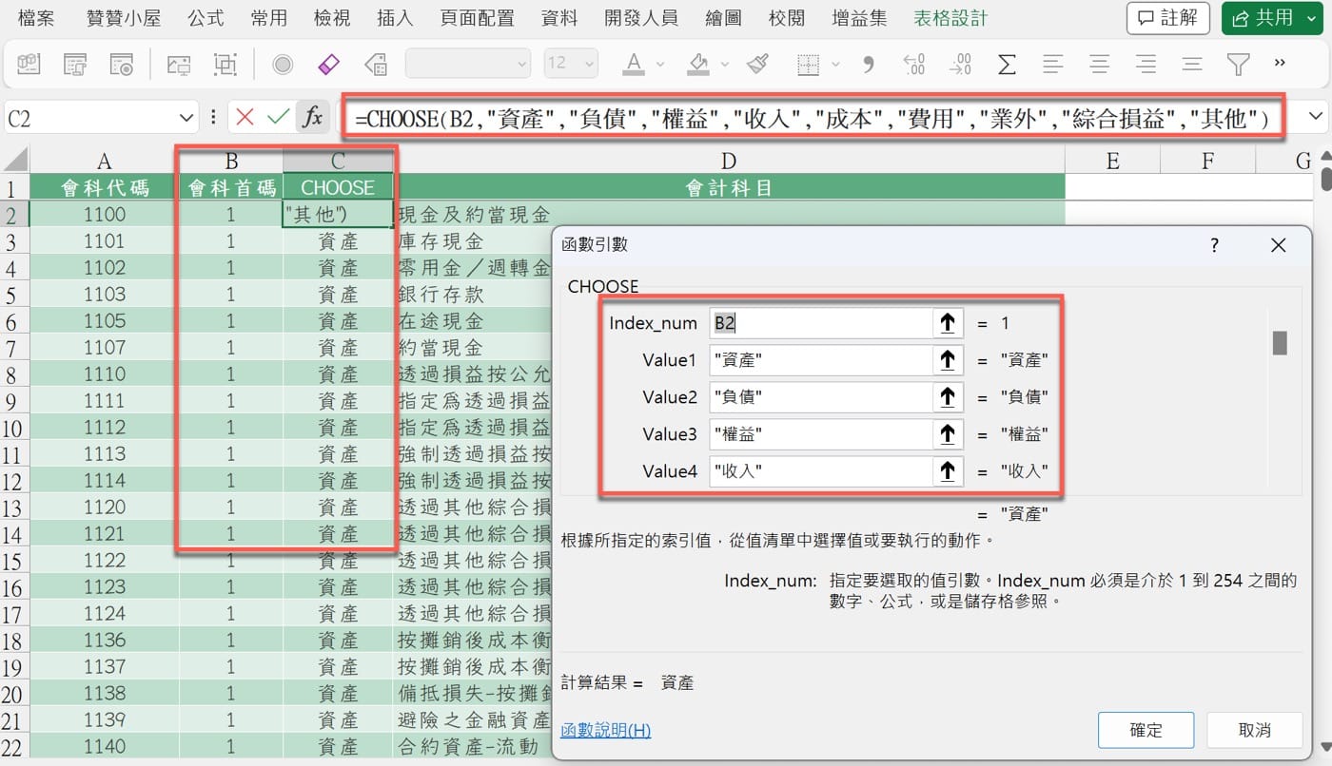Screen dimensions: 1332x766
Task: Click the Value4 range selector arrow
Action: point(947,471)
